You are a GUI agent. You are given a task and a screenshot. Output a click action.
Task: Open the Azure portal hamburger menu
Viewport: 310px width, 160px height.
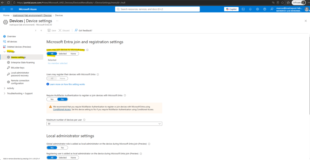coord(12,9)
